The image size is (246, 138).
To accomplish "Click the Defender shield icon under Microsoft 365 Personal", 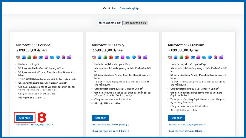I will point(58,57).
